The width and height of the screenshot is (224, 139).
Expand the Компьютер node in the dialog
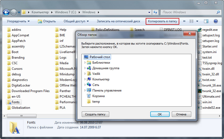click(85, 79)
